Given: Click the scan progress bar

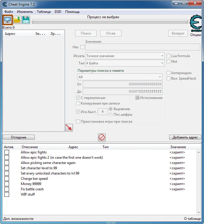Looking at the screenshot, I should tap(110, 22).
